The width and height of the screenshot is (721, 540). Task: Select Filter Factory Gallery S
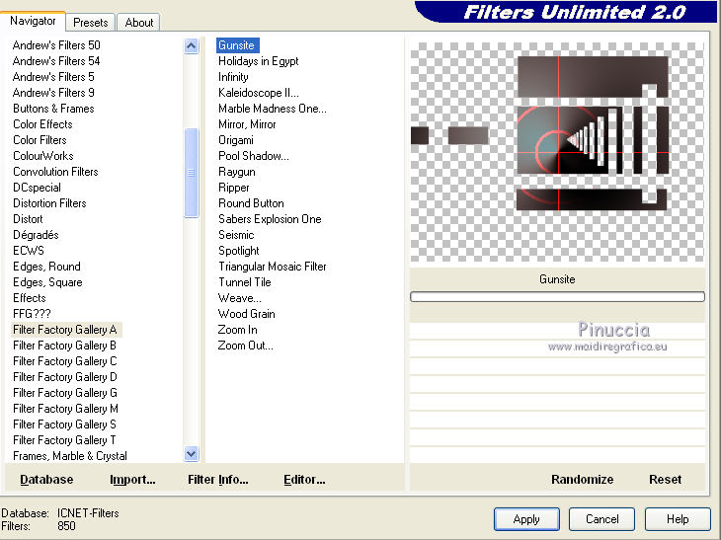coord(64,424)
